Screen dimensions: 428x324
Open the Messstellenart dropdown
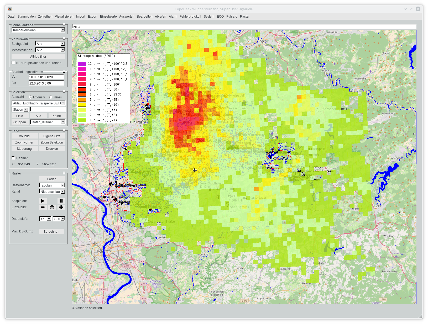tap(50, 50)
